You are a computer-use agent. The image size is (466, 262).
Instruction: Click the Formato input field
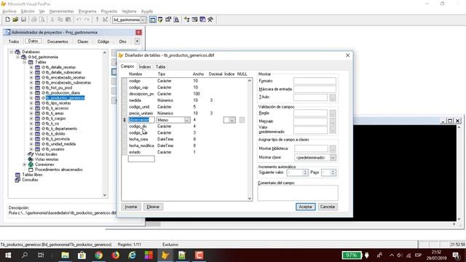point(315,81)
